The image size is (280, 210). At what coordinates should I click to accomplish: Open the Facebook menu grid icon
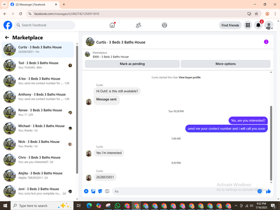(248, 25)
